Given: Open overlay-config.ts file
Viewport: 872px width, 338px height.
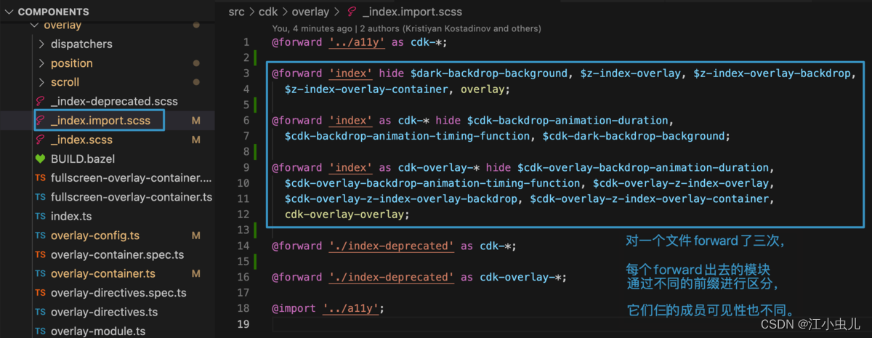Looking at the screenshot, I should (95, 236).
